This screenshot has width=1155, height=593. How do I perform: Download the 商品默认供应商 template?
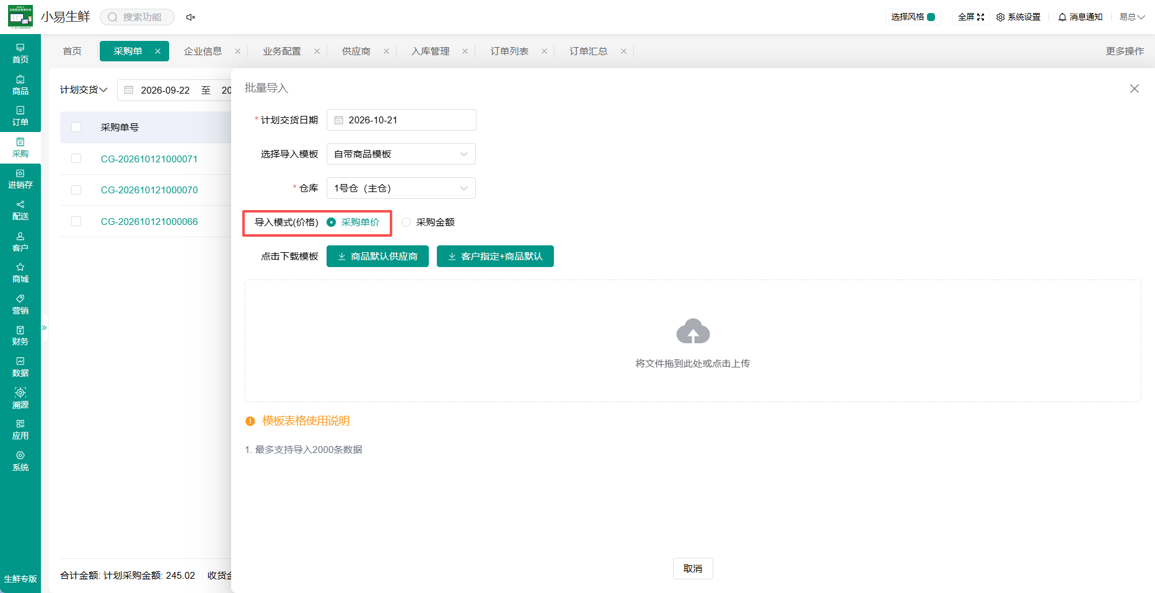[x=377, y=256]
